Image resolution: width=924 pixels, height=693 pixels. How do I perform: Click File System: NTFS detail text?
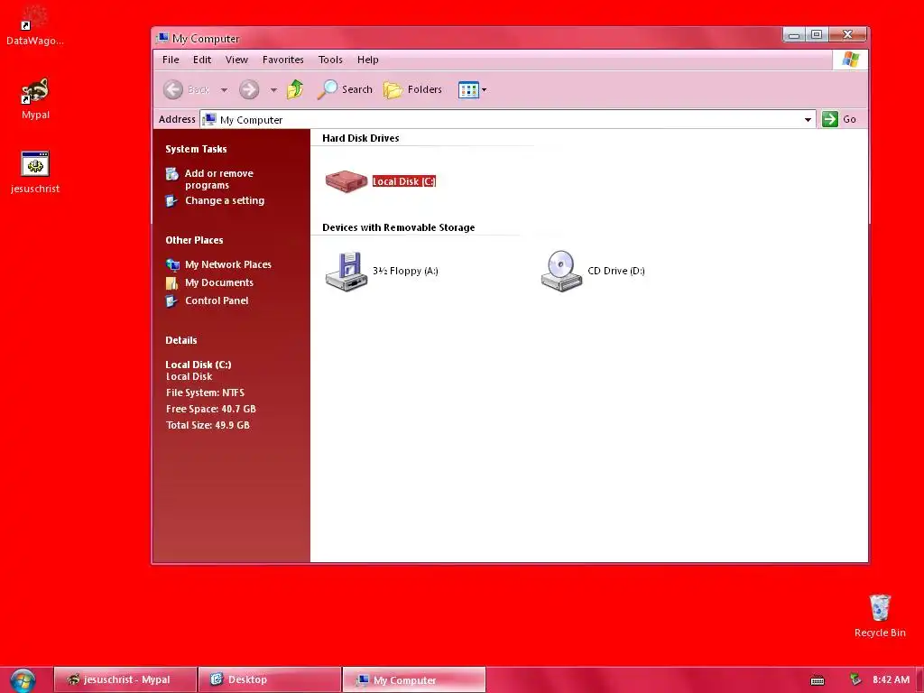(x=205, y=393)
